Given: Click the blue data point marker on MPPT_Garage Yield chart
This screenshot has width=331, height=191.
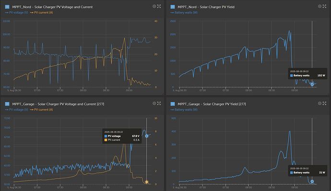Looking at the screenshot, I should 312,181.
